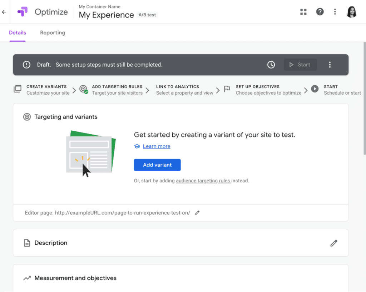366x292 pixels.
Task: Click the Set Up Objectives flag icon
Action: pyautogui.click(x=227, y=89)
